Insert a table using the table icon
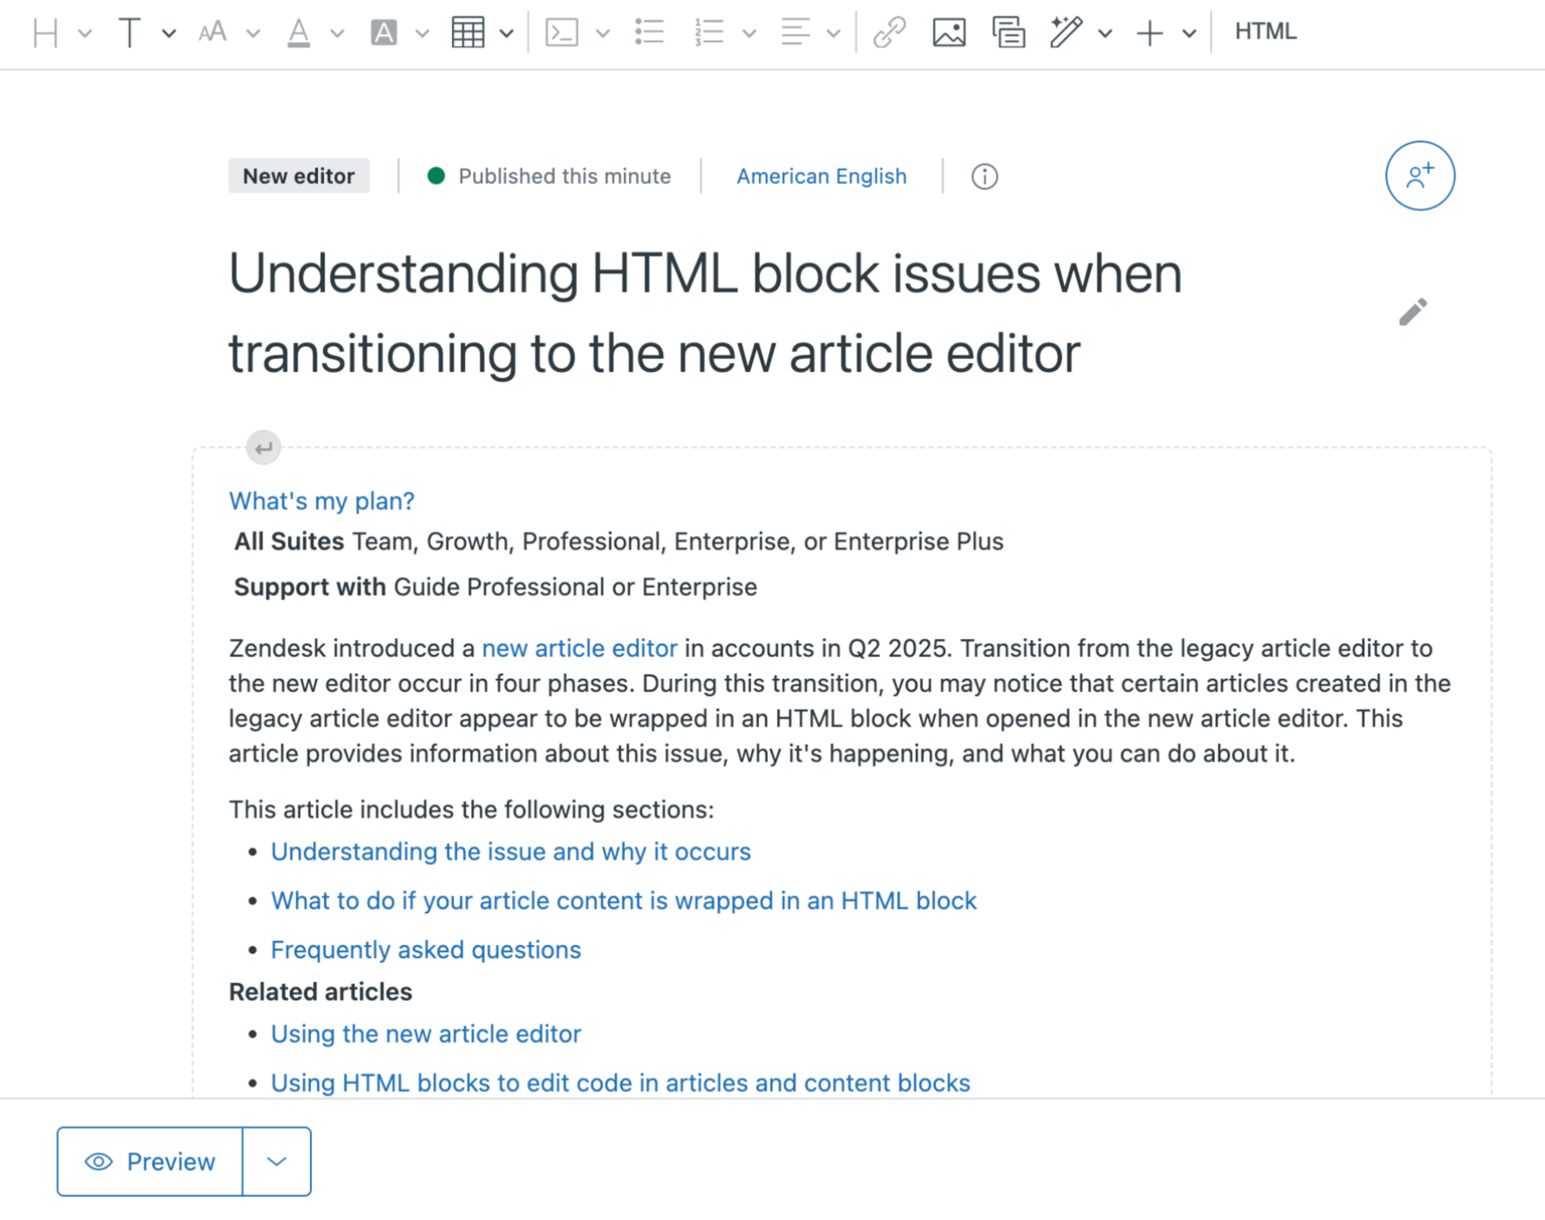 pyautogui.click(x=467, y=33)
